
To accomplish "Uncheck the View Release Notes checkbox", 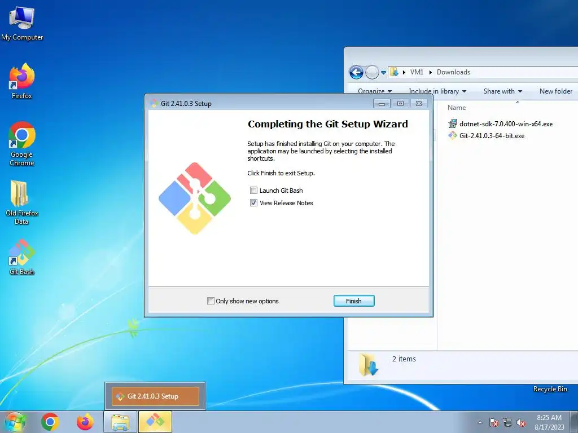I will click(x=253, y=203).
